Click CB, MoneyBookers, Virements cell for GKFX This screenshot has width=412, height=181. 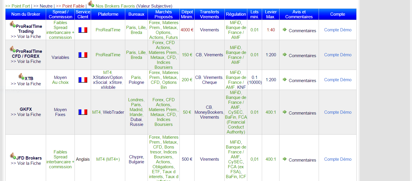click(209, 112)
